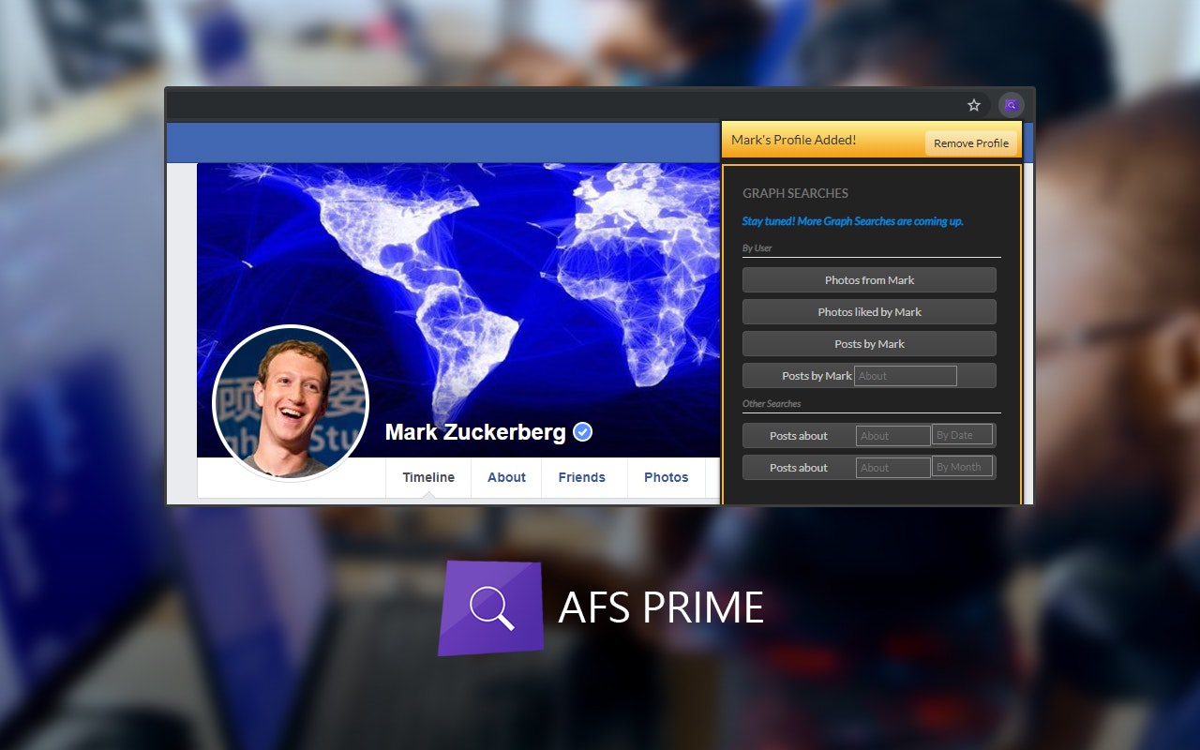Image resolution: width=1200 pixels, height=750 pixels.
Task: Select By Date for the Posts about search
Action: click(962, 435)
